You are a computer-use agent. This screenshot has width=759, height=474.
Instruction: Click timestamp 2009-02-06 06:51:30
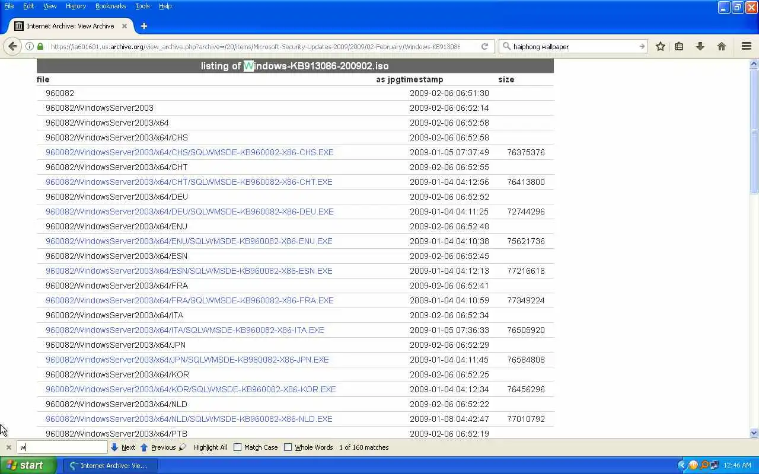(x=449, y=93)
